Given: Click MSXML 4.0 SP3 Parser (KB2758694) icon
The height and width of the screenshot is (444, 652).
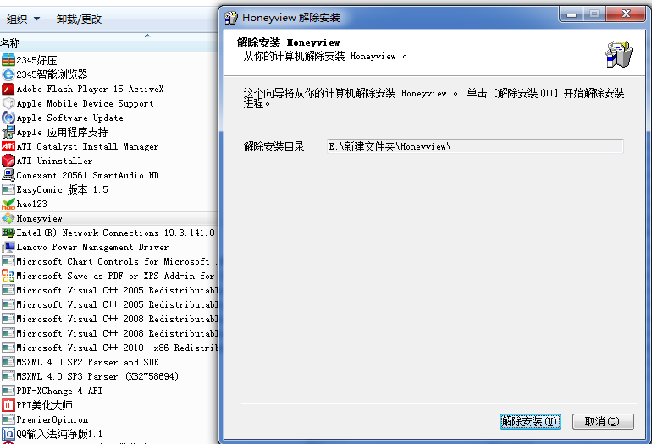Looking at the screenshot, I should coord(8,376).
